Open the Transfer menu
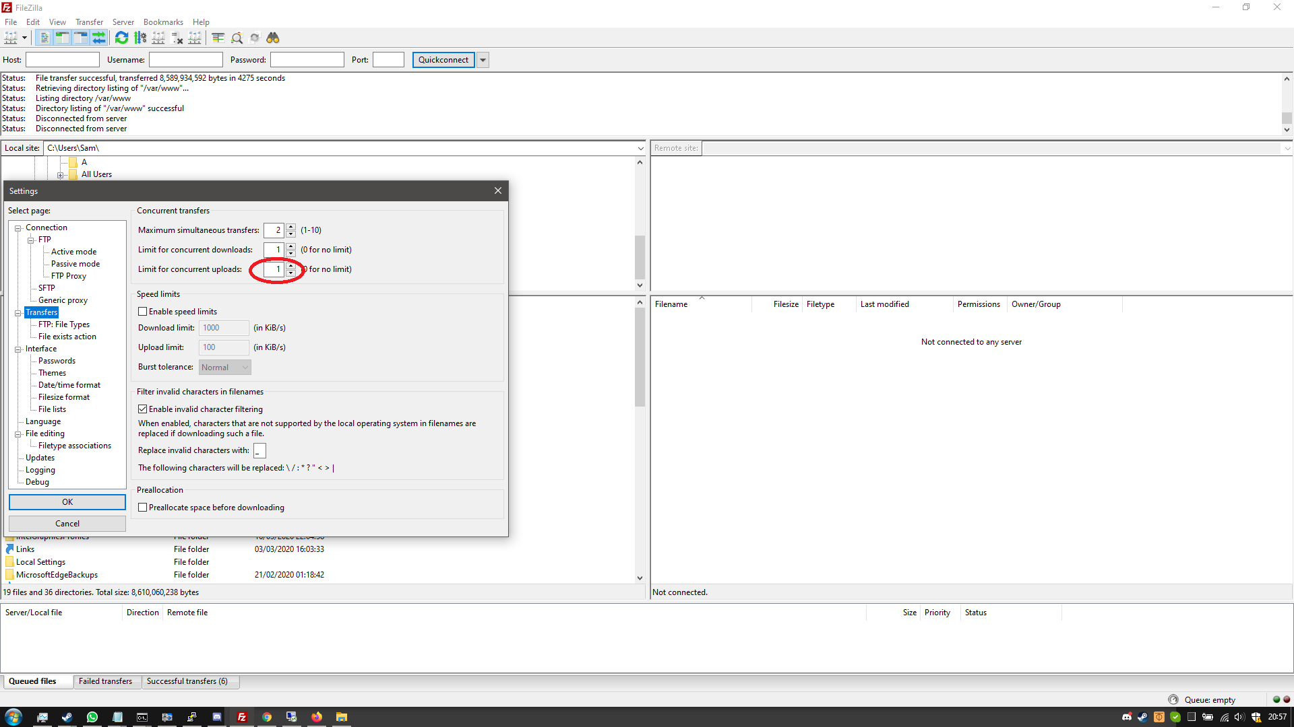 (x=89, y=22)
